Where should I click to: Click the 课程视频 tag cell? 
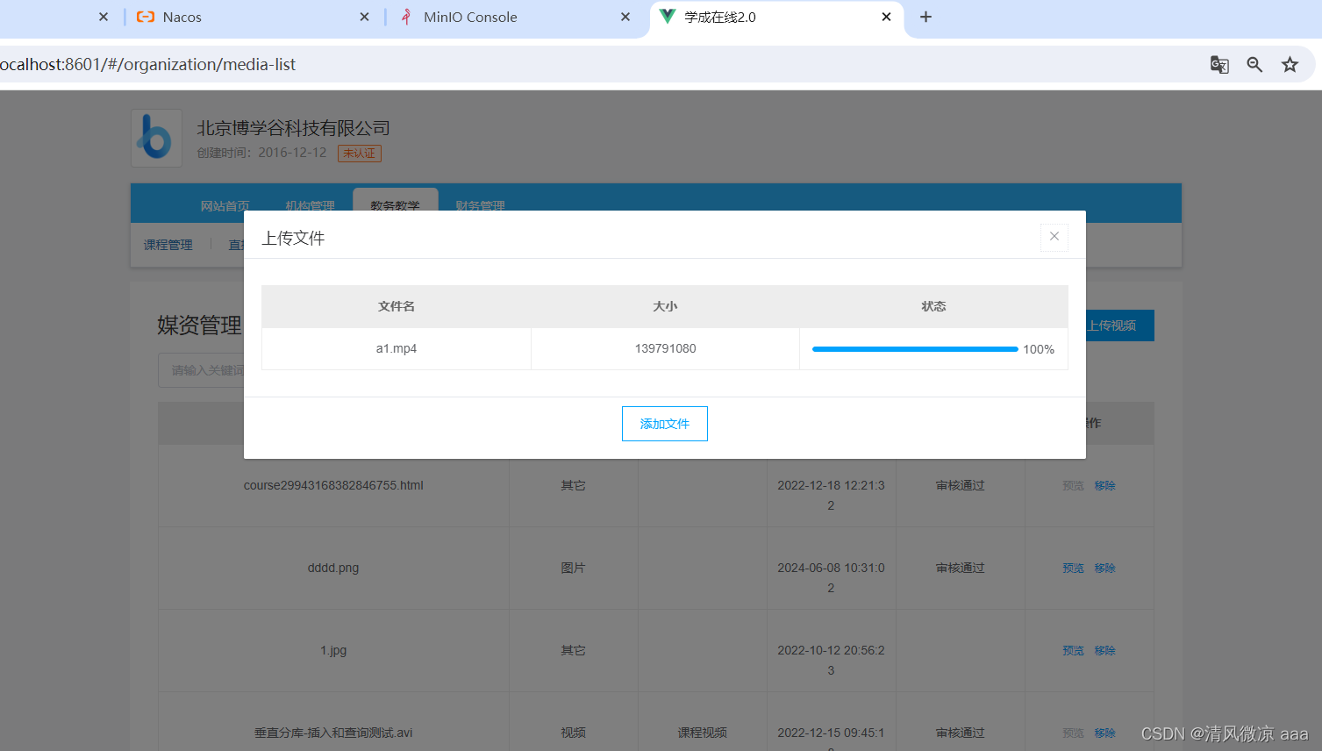click(x=702, y=733)
